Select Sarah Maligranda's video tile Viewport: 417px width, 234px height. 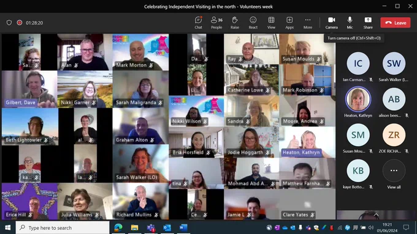[140, 89]
